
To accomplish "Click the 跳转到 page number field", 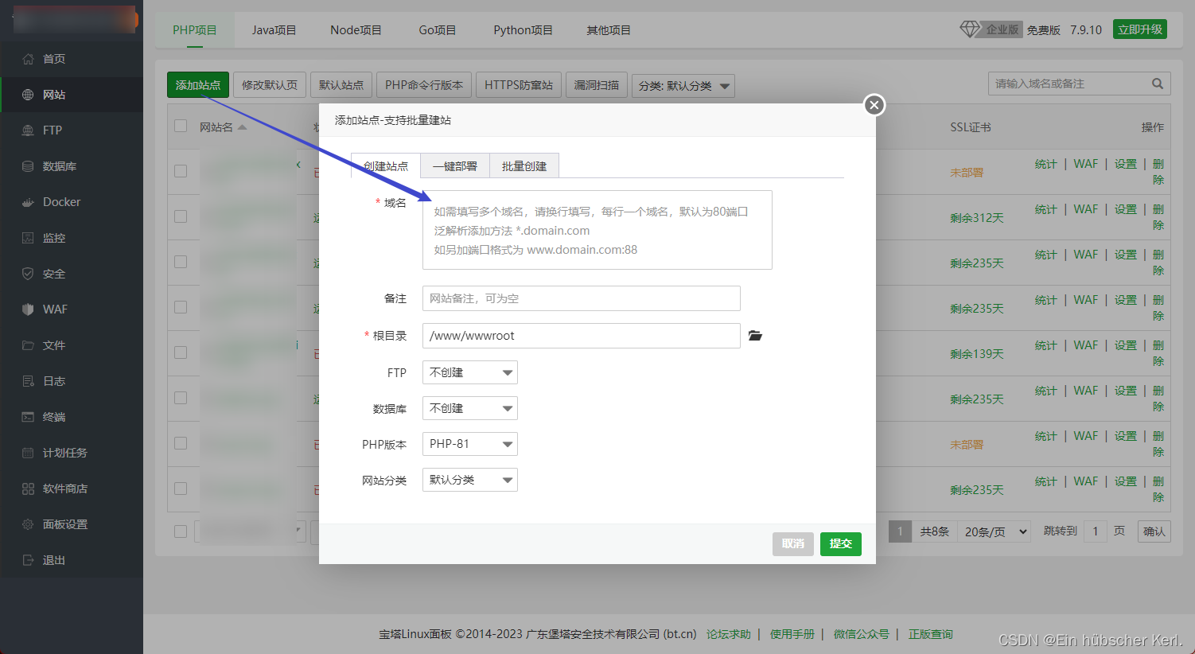I will 1096,531.
